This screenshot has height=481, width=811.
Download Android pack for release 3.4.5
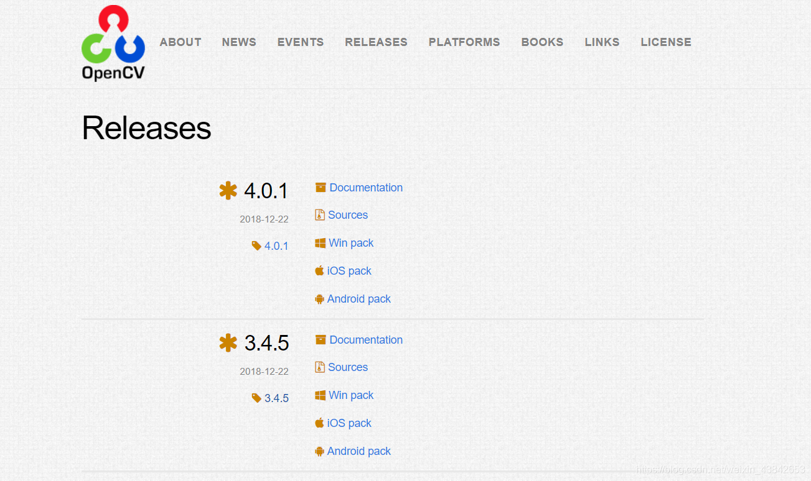359,451
